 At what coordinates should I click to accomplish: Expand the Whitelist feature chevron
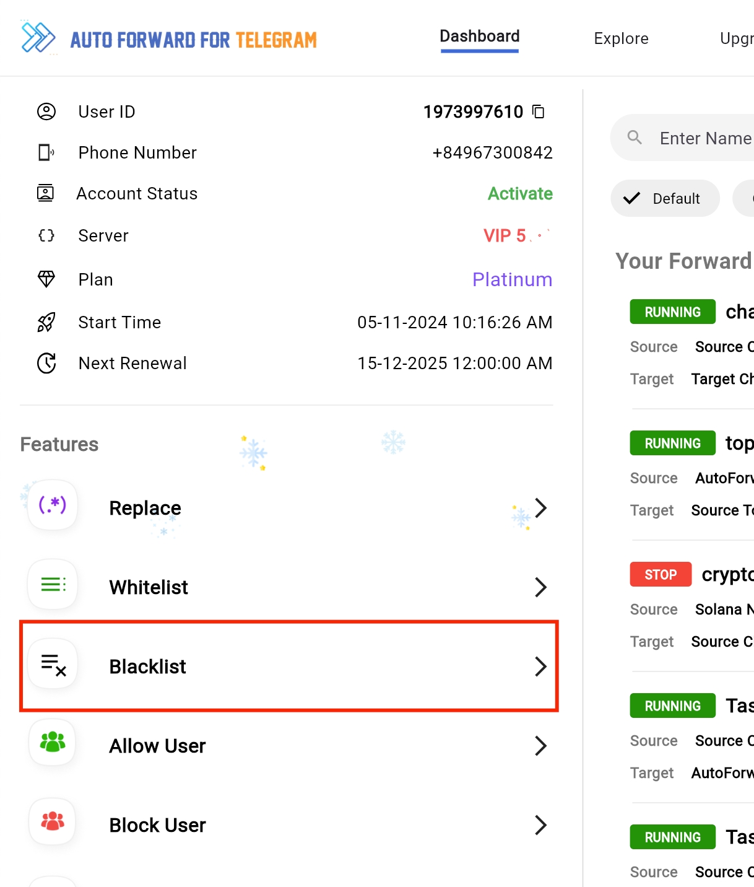(x=540, y=587)
